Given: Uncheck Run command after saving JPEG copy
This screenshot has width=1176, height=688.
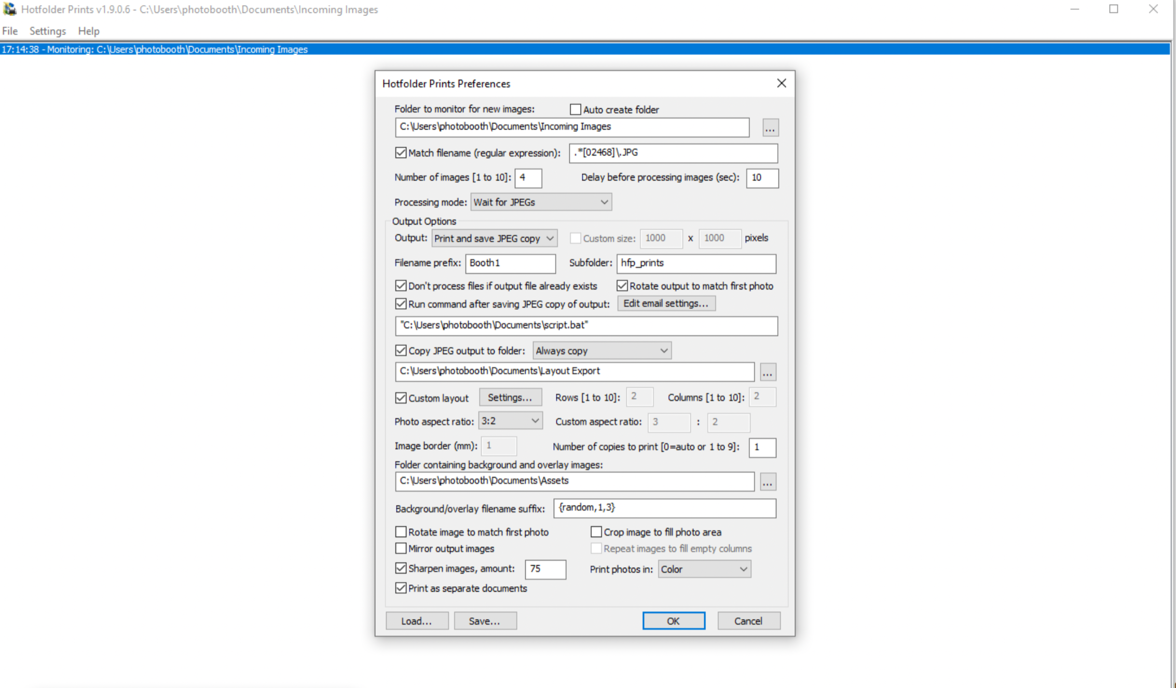Looking at the screenshot, I should [x=401, y=304].
